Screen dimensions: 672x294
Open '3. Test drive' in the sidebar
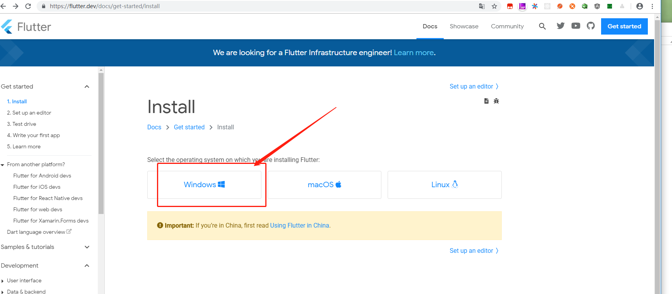coord(21,124)
